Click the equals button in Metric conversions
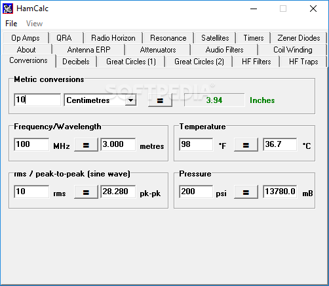Image resolution: width=329 pixels, height=286 pixels. click(160, 100)
